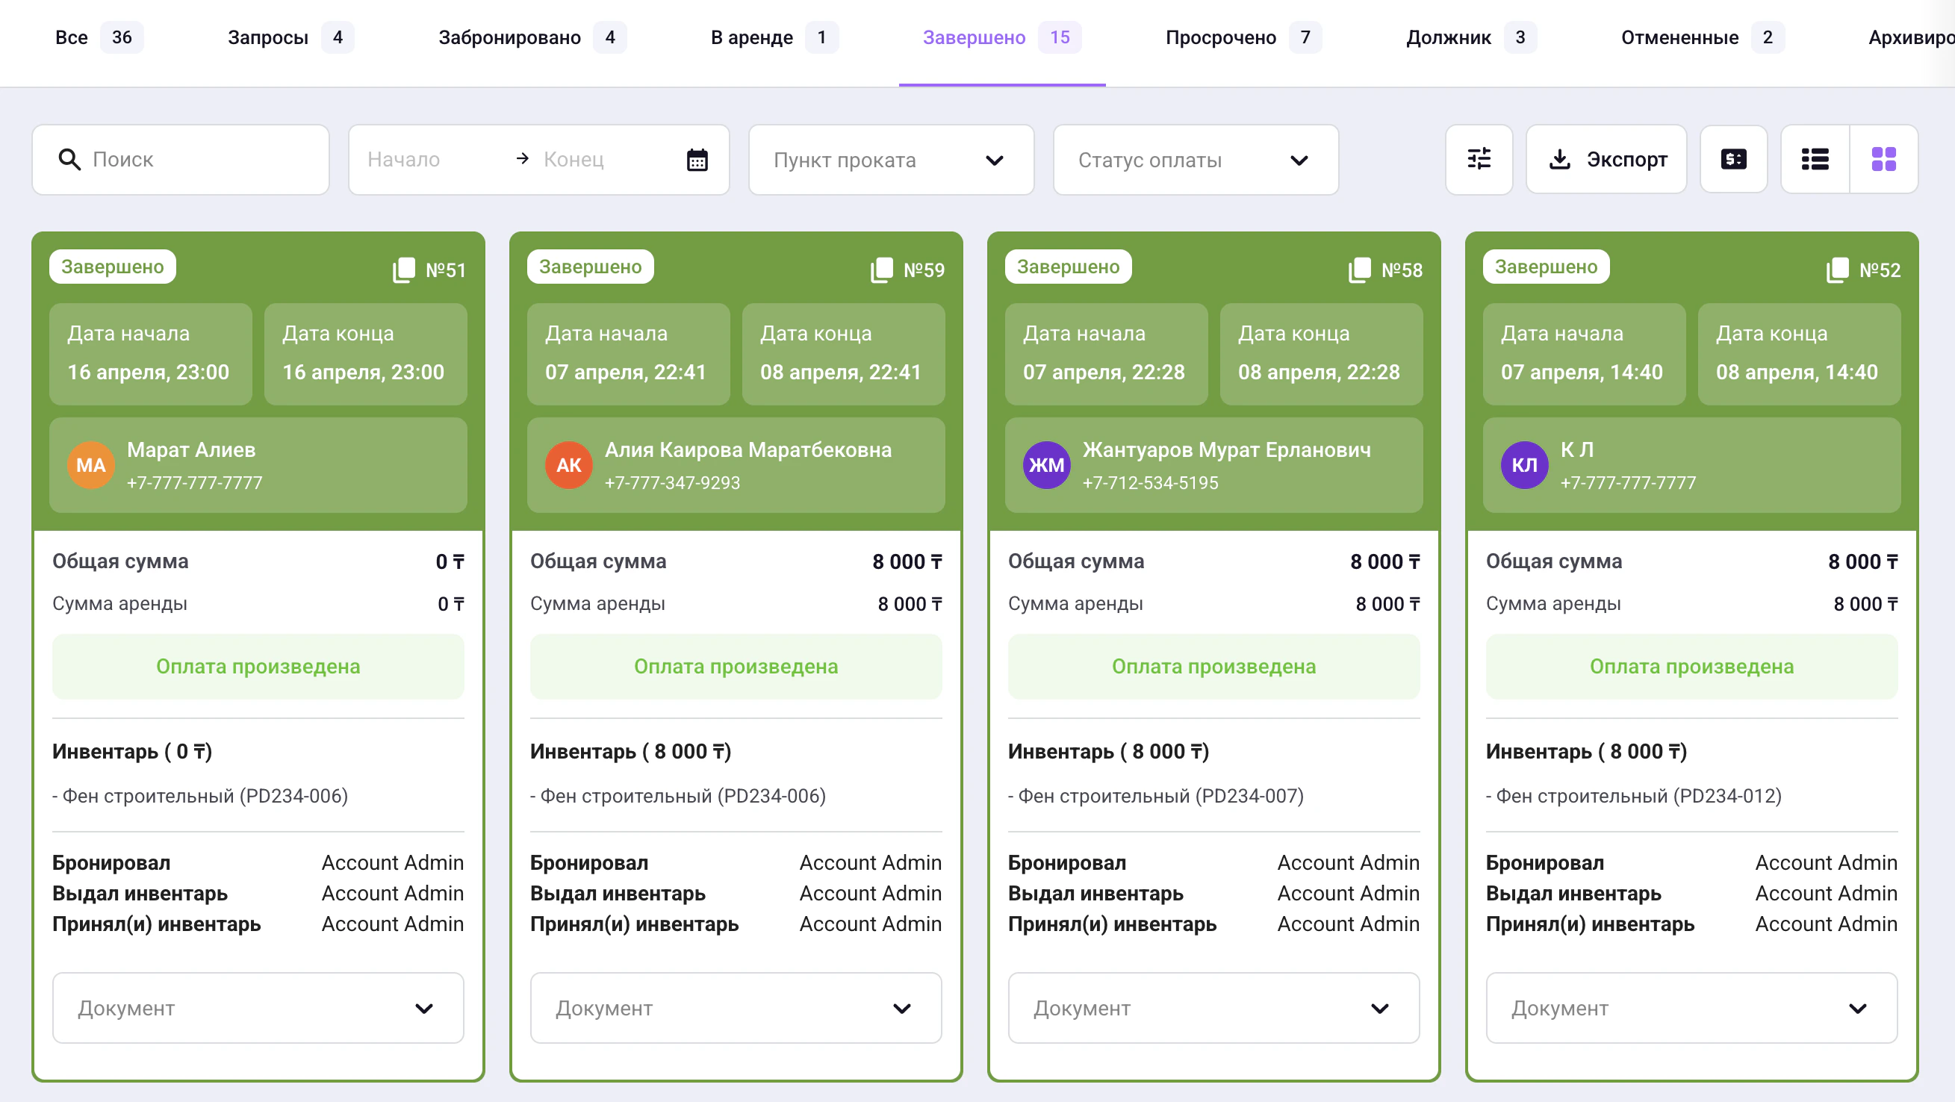
Task: Open the Пункт проката dropdown
Action: [890, 160]
